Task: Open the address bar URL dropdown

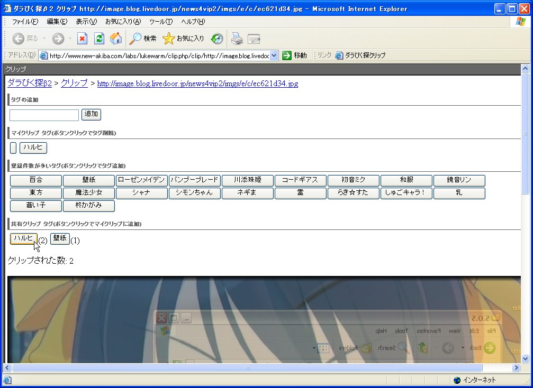Action: tap(274, 56)
